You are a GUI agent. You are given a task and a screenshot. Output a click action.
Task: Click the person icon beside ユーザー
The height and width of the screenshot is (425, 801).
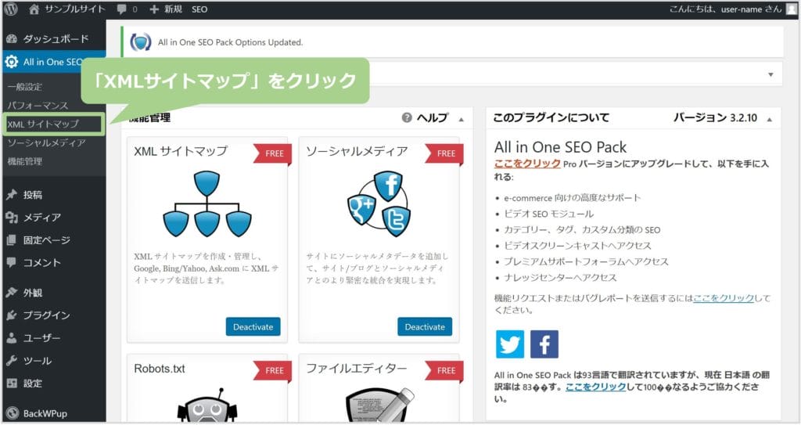pos(11,338)
